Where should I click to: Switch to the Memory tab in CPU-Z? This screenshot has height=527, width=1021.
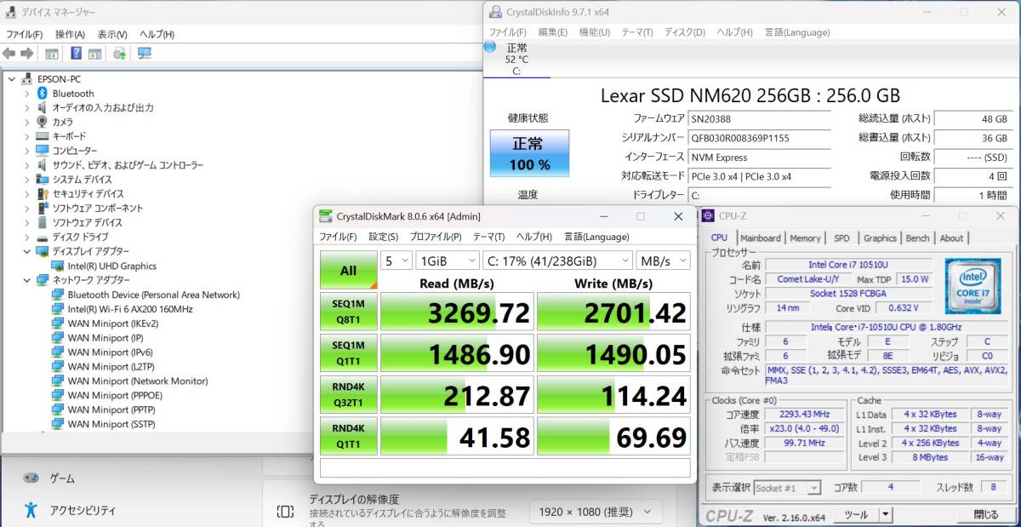coord(805,238)
